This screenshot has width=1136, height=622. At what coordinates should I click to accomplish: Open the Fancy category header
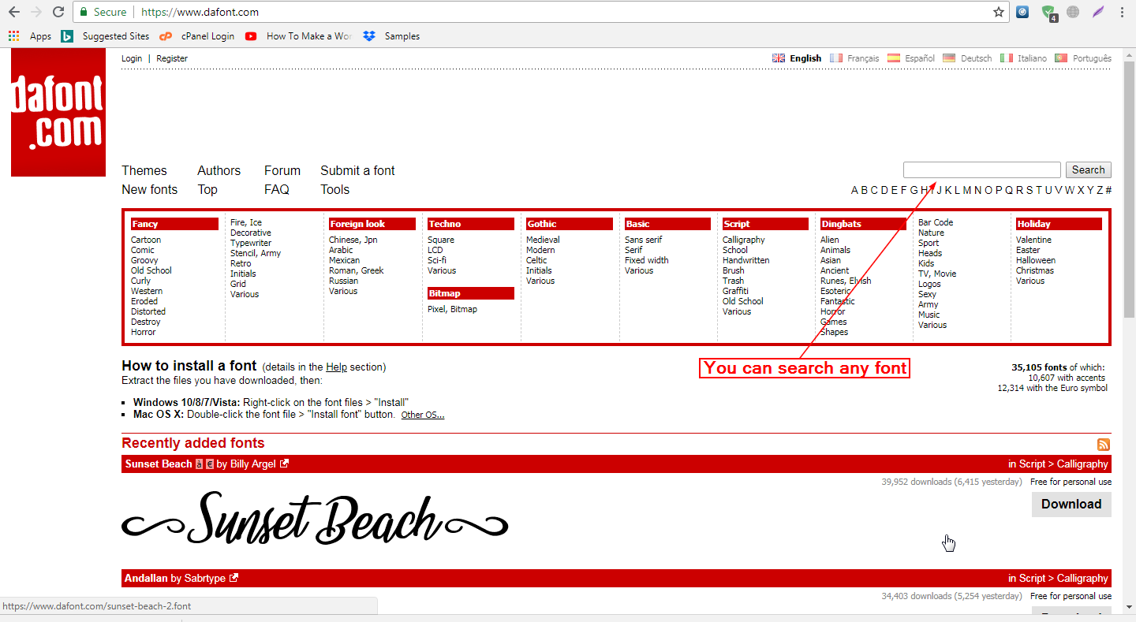pos(174,224)
